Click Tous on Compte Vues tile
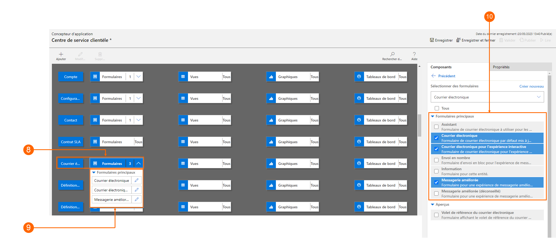The width and height of the screenshot is (556, 248). tap(226, 77)
